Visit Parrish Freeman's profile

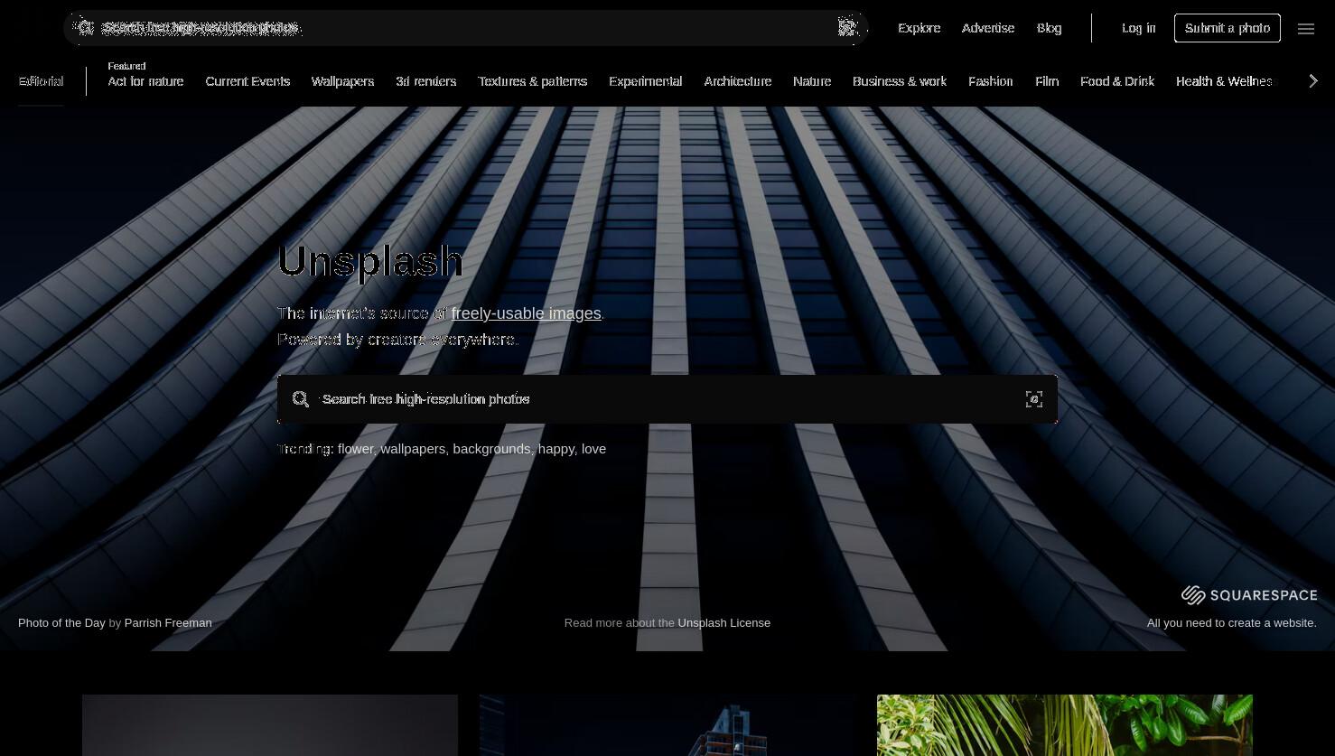[x=168, y=622]
